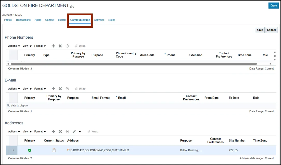Expand the PO BOX 432 address row
Viewport: 281px width, 165px height.
[x=13, y=150]
